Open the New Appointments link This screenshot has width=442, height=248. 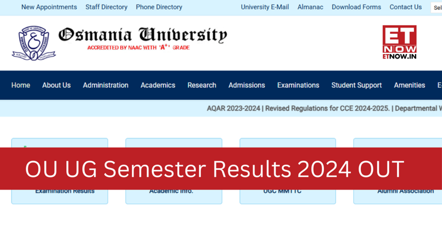[x=49, y=7]
